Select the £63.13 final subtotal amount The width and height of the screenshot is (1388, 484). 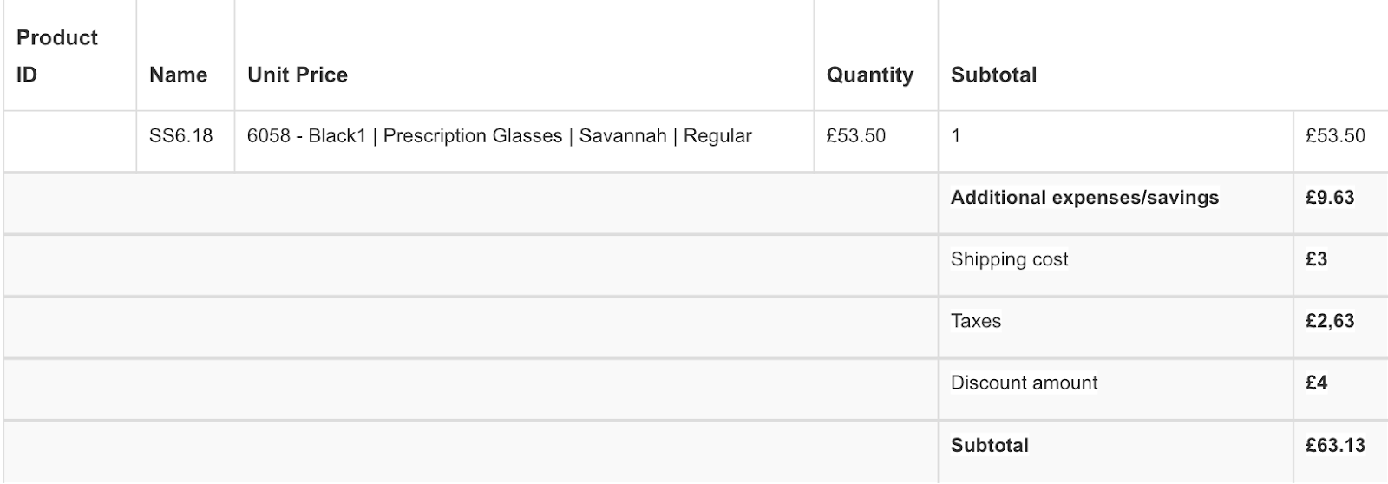click(1334, 445)
